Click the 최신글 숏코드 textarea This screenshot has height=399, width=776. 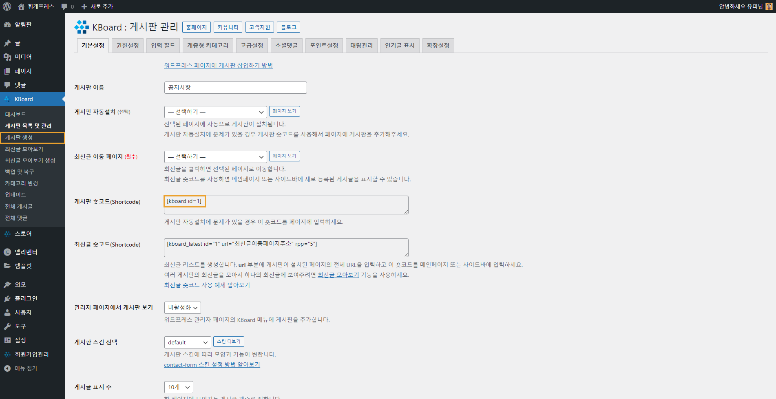click(x=286, y=248)
